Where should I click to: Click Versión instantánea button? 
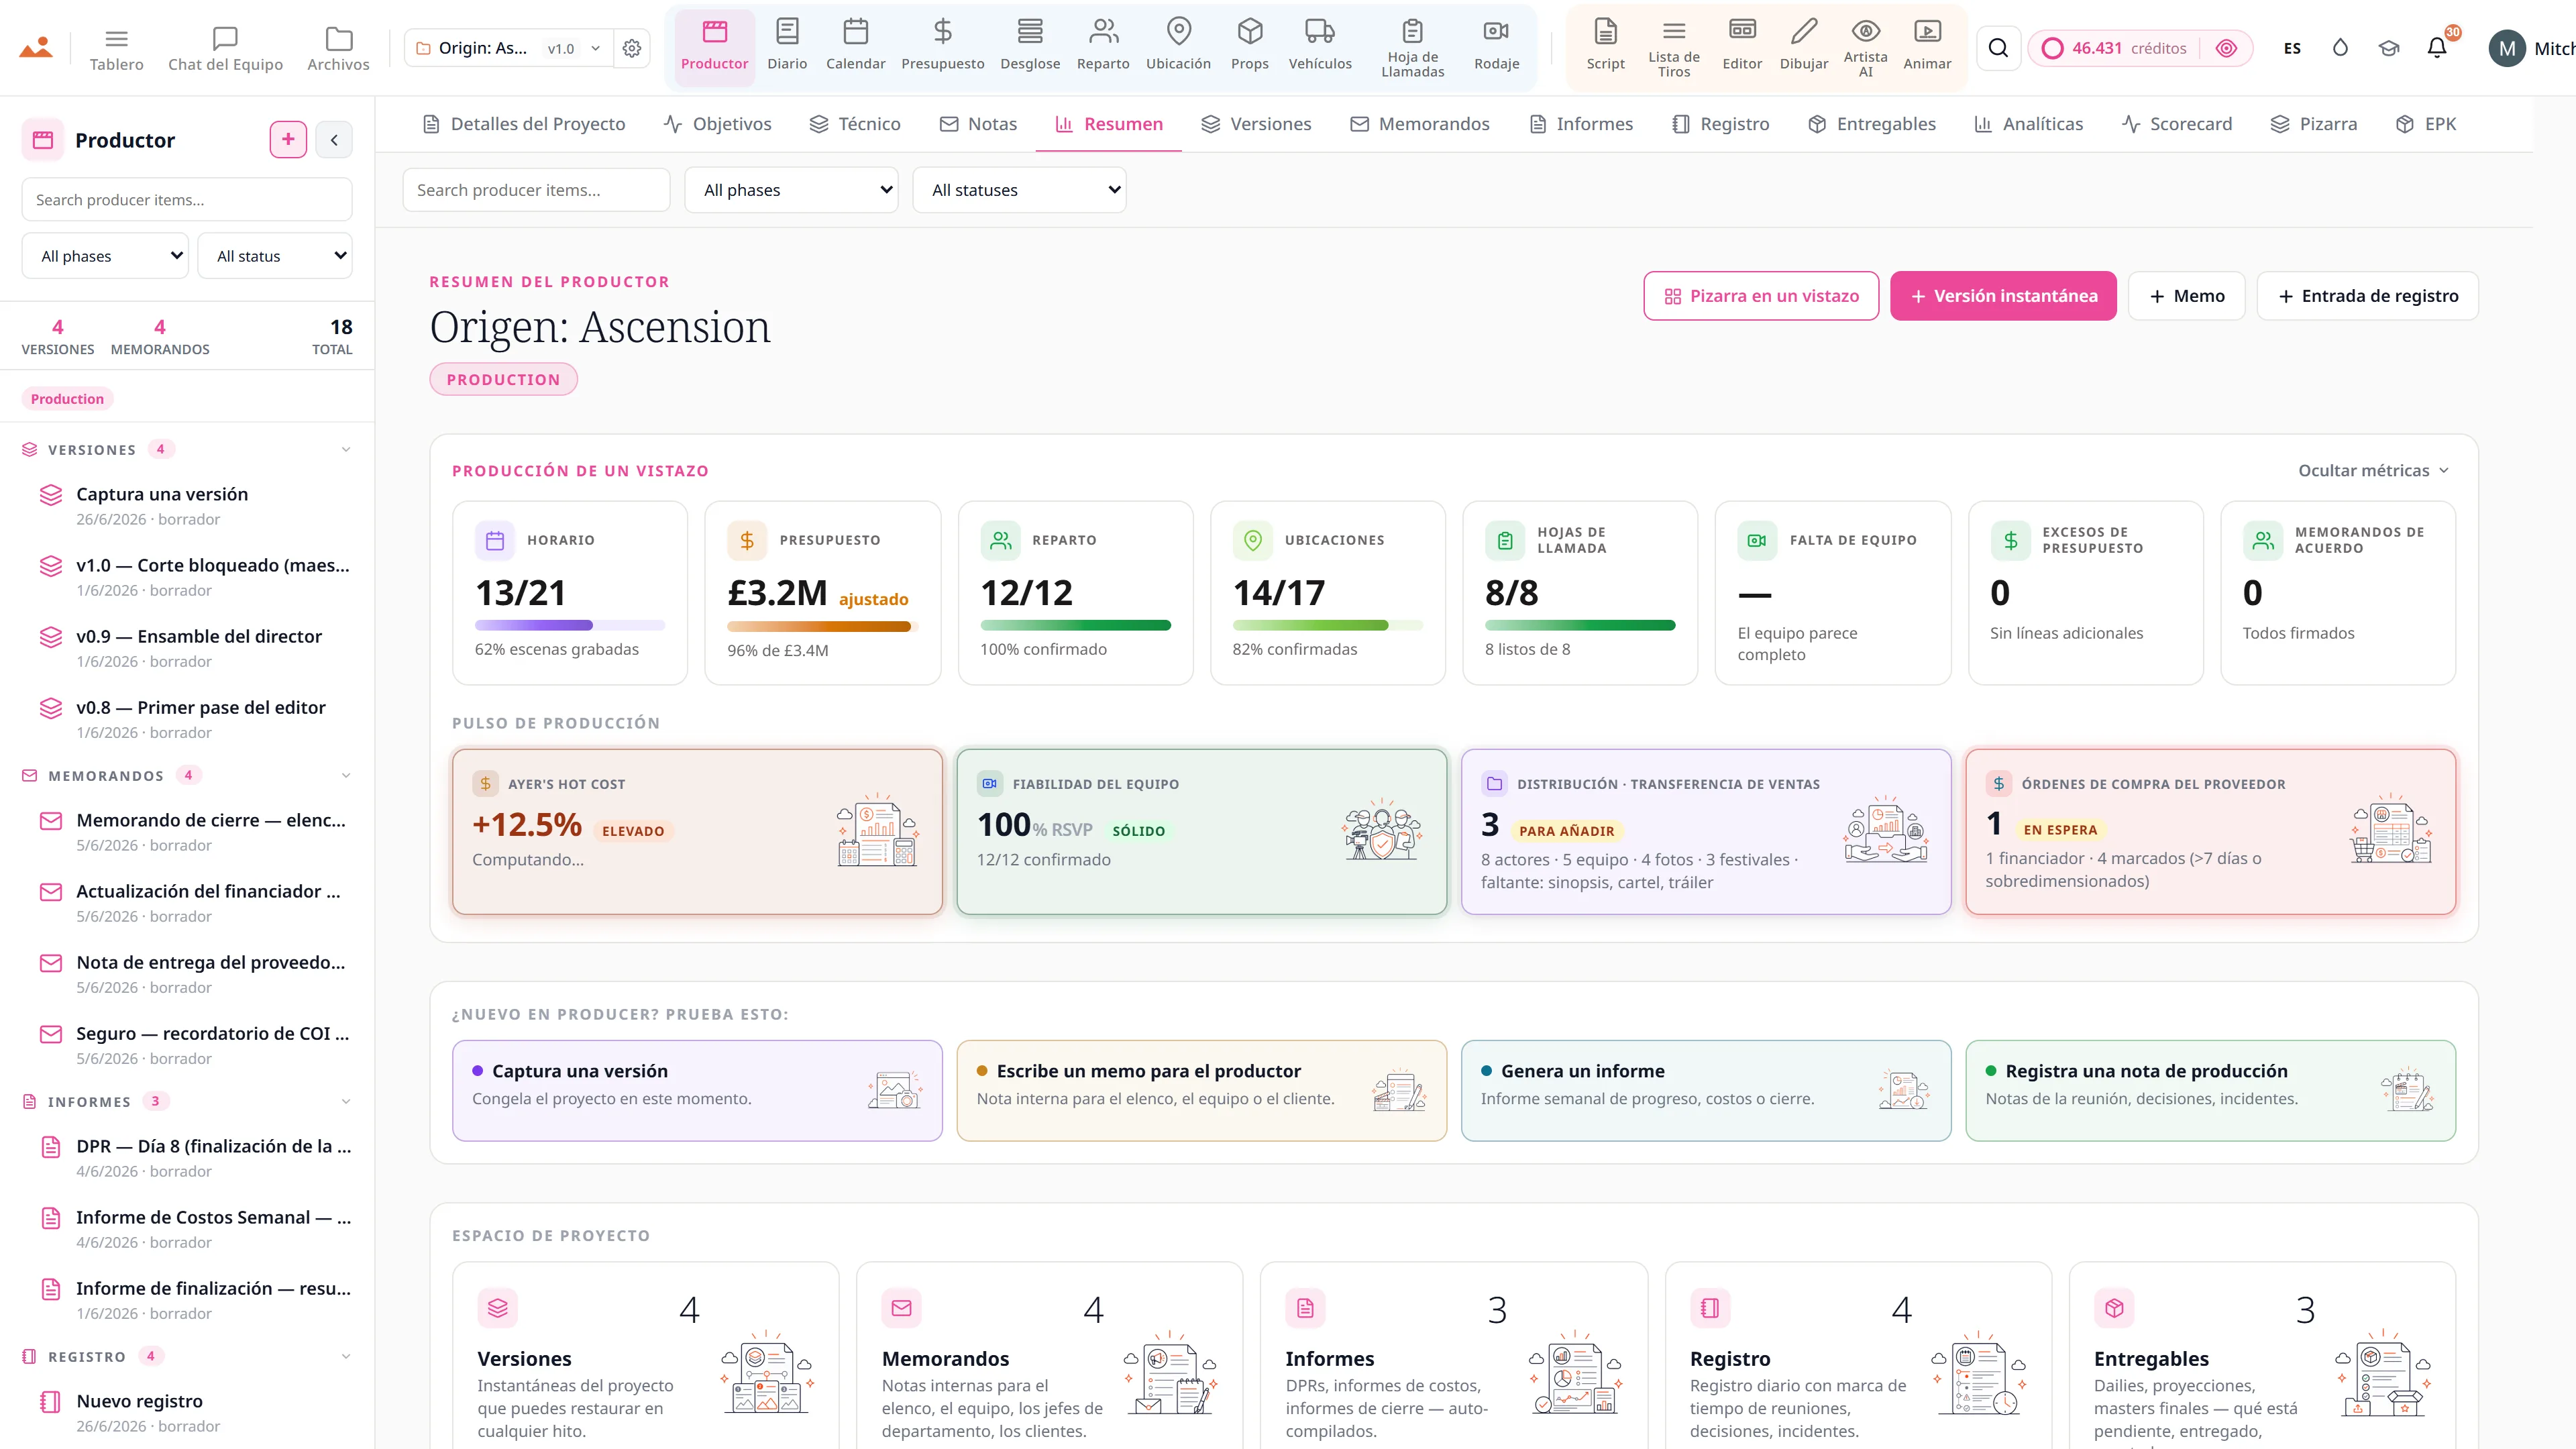click(x=2003, y=296)
